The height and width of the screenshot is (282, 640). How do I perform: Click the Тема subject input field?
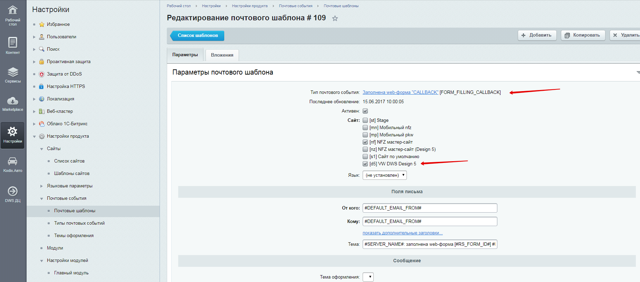[x=430, y=244]
